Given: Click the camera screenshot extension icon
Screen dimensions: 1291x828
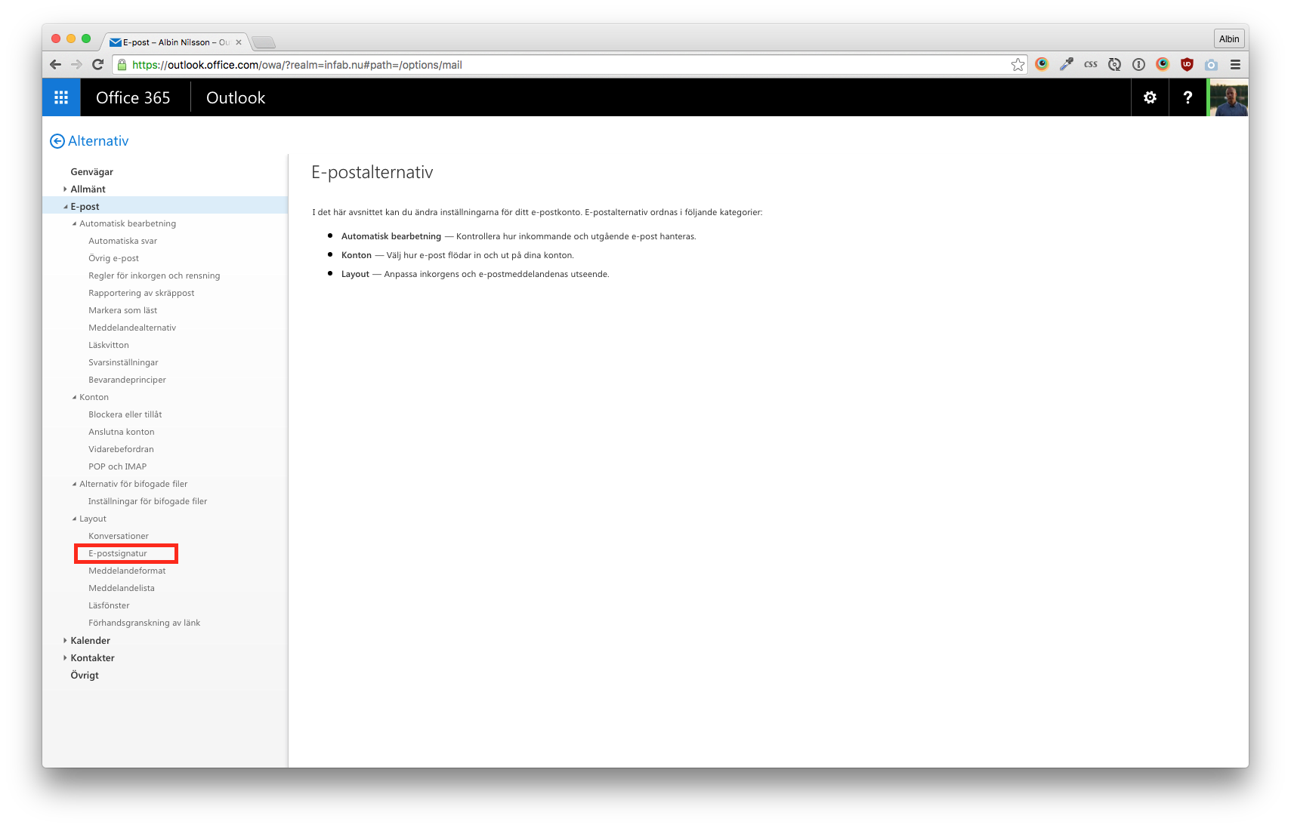Looking at the screenshot, I should (1211, 65).
